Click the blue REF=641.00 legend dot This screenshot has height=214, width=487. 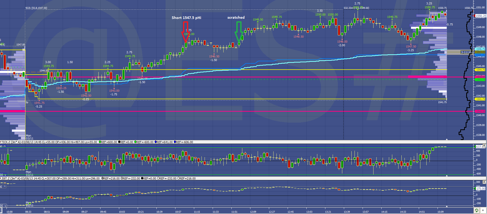156,142
